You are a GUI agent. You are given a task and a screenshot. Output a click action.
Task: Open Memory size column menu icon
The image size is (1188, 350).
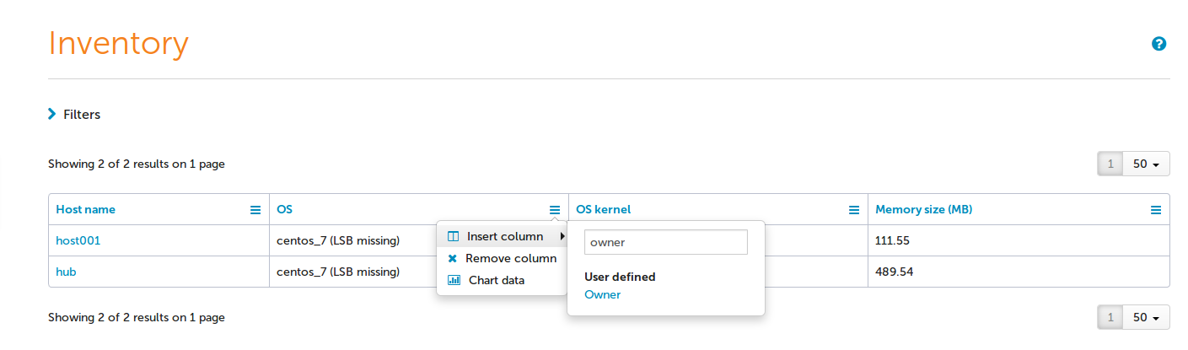pyautogui.click(x=1156, y=210)
